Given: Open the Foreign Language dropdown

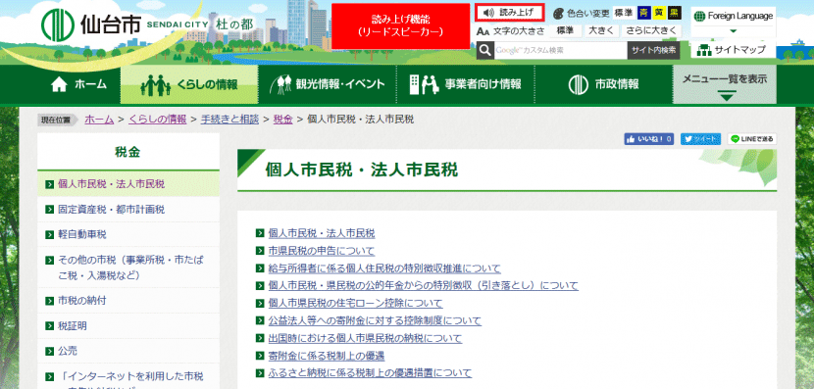Looking at the screenshot, I should (733, 23).
